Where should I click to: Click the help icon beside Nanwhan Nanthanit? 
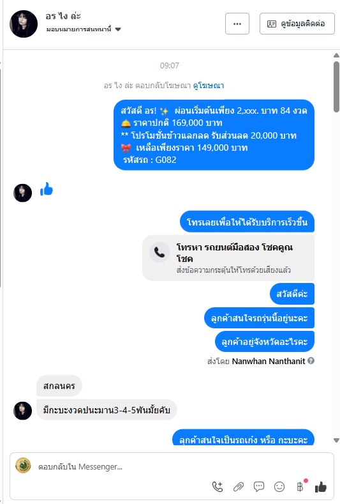311,361
